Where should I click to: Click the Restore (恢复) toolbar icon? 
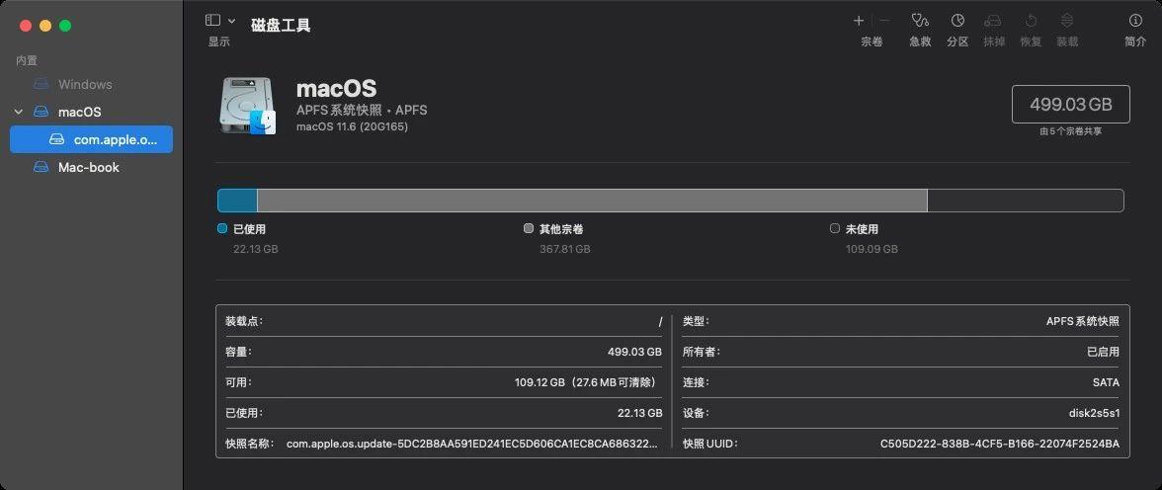click(x=1031, y=21)
